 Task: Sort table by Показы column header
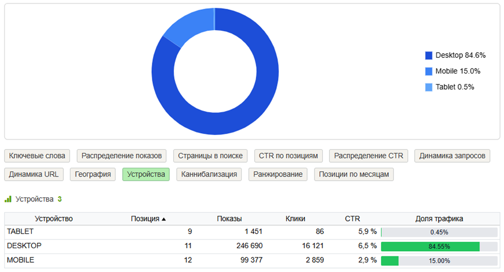pyautogui.click(x=229, y=219)
